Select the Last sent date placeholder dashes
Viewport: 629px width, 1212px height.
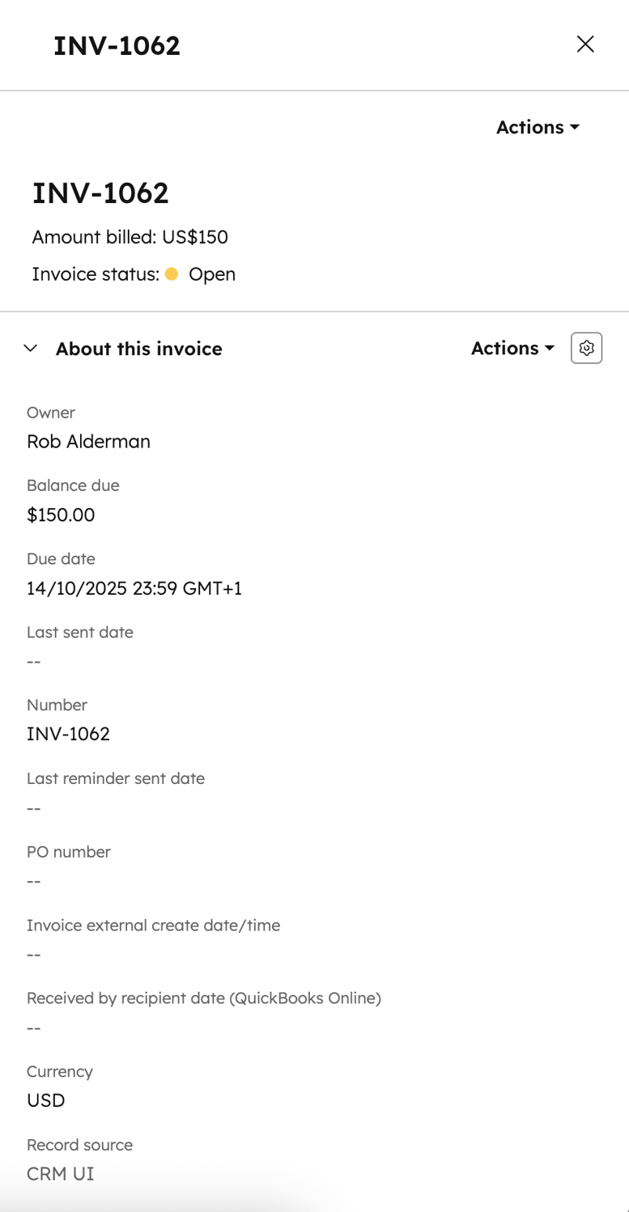[x=33, y=661]
